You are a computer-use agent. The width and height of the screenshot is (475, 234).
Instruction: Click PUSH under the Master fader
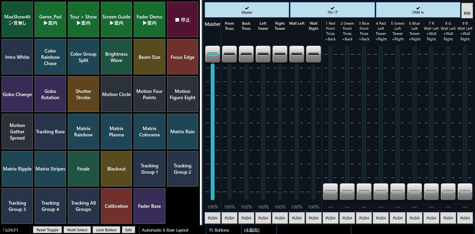point(213,218)
